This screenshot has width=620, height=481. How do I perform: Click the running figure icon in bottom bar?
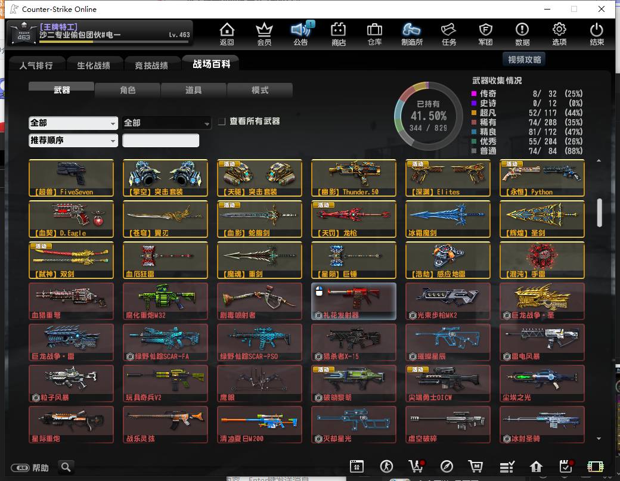386,466
